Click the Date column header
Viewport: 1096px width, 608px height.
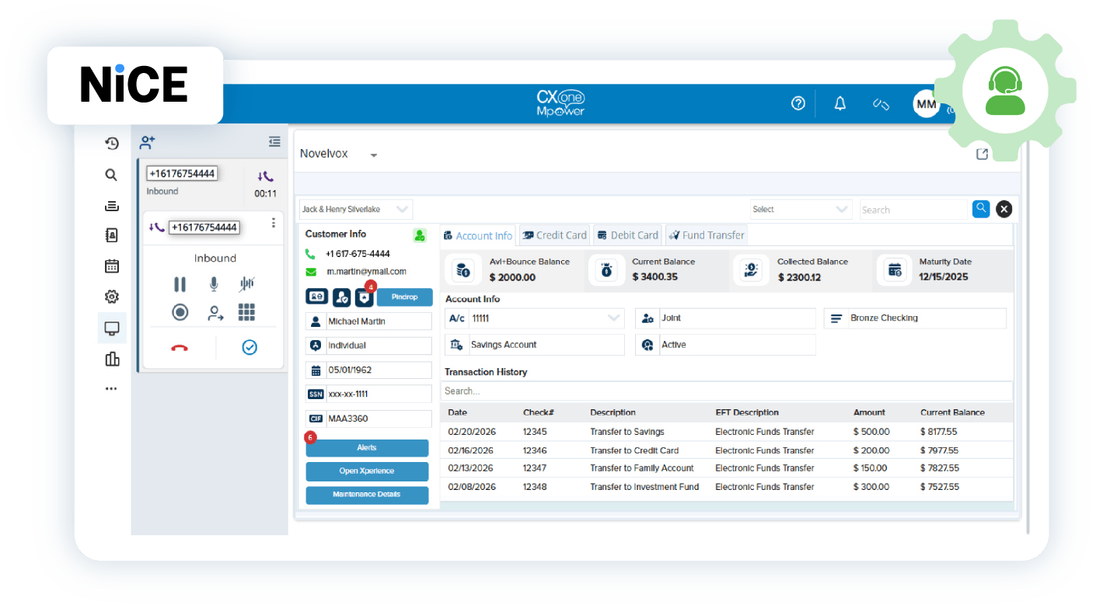pyautogui.click(x=458, y=412)
